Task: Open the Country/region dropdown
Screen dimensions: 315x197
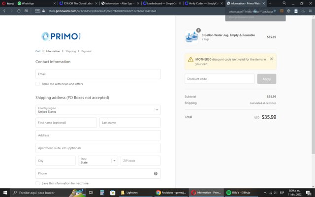Action: [x=98, y=110]
